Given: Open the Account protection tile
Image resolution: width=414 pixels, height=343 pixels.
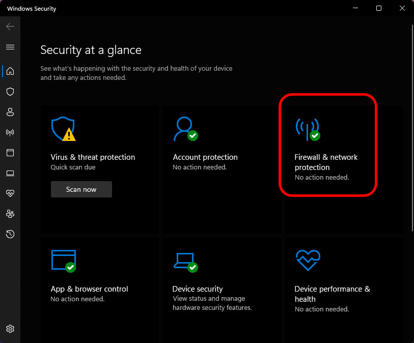Looking at the screenshot, I should (x=222, y=169).
